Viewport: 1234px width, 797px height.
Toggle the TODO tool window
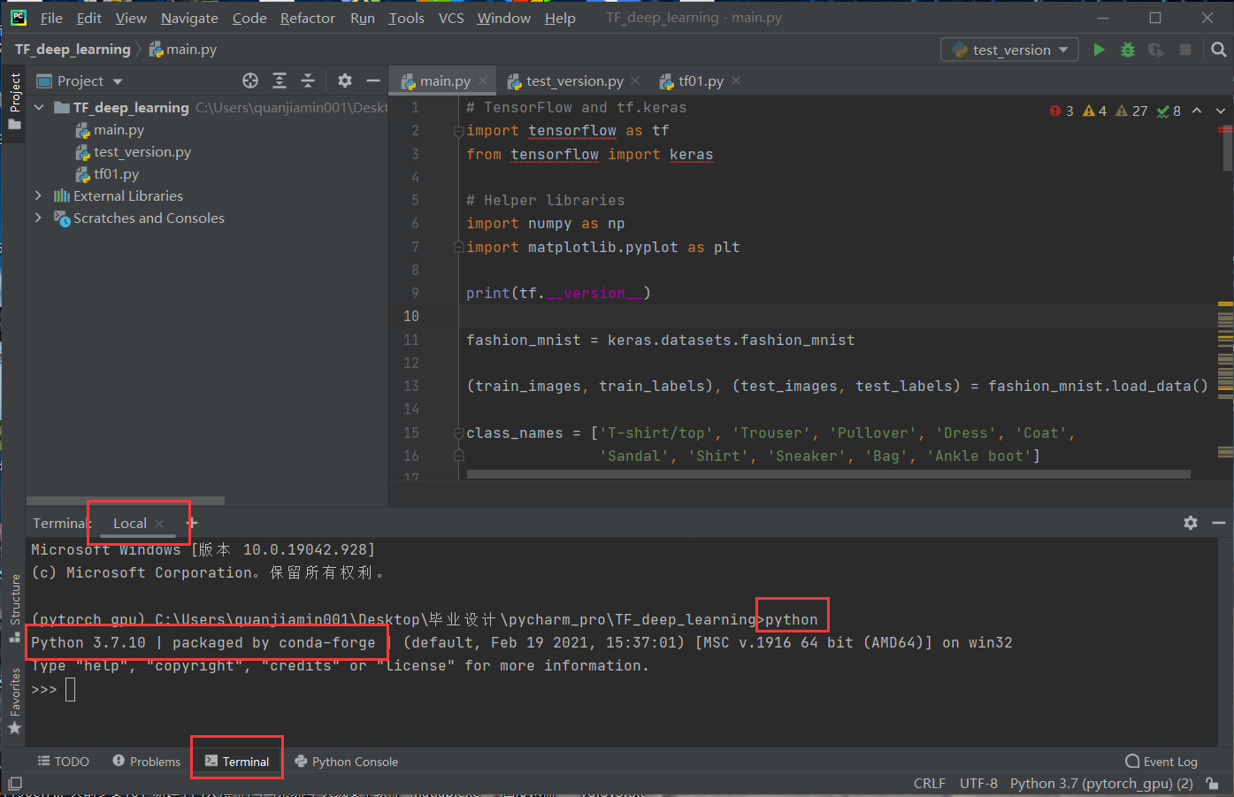click(63, 761)
